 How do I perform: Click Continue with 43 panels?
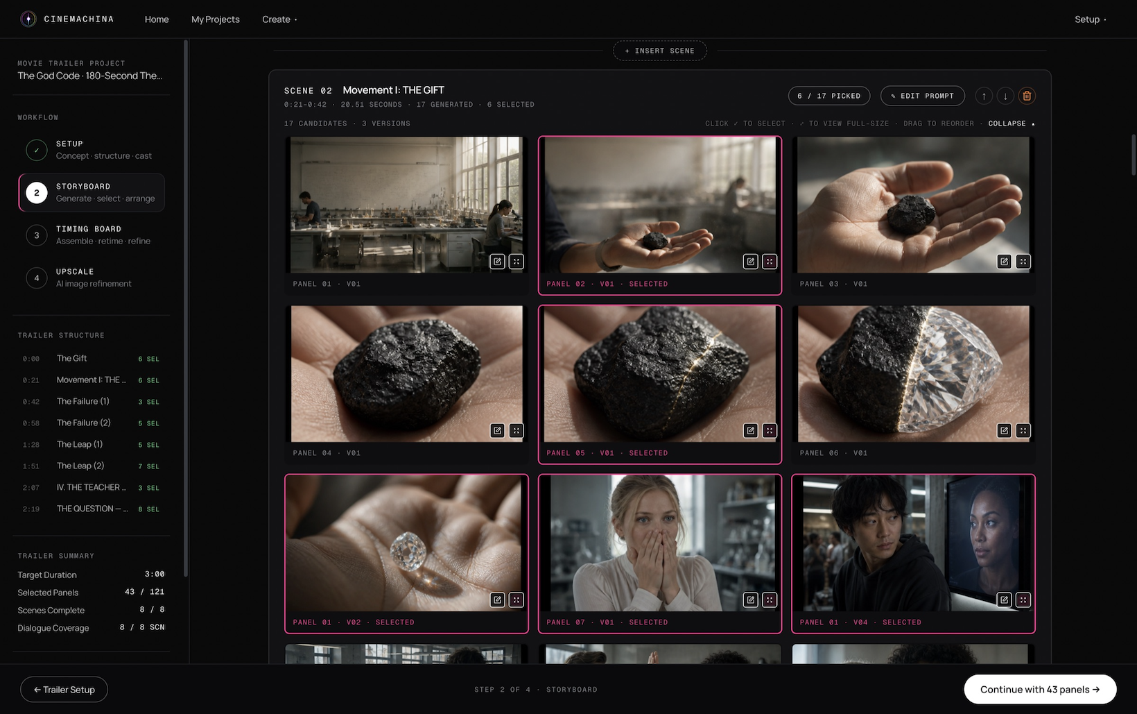point(1040,689)
